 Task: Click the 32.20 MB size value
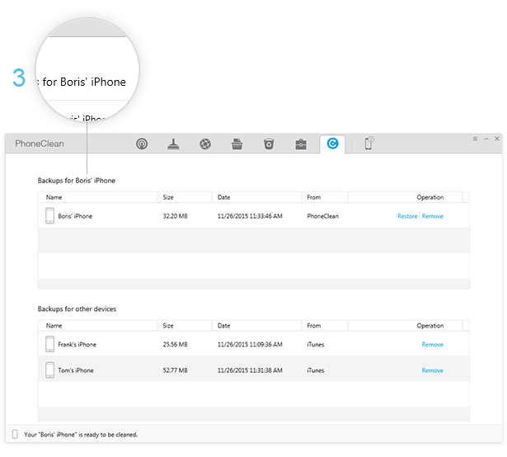tap(175, 216)
